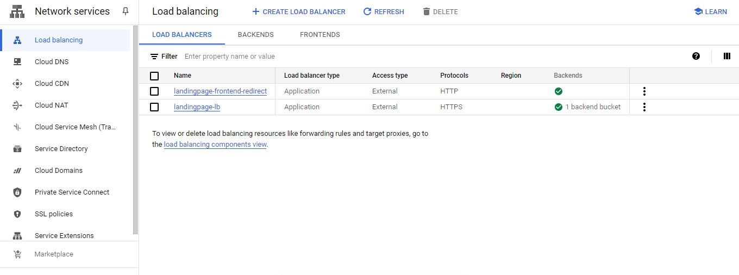
Task: Click the Private Service Connect shield icon
Action: [x=17, y=192]
